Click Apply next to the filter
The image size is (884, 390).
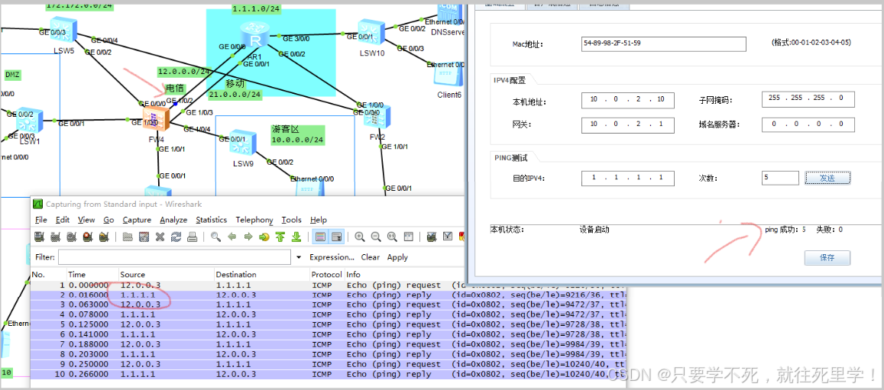397,257
